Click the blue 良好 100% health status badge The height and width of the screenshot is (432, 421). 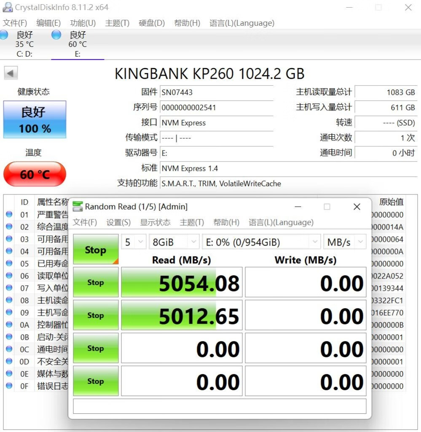pos(35,120)
